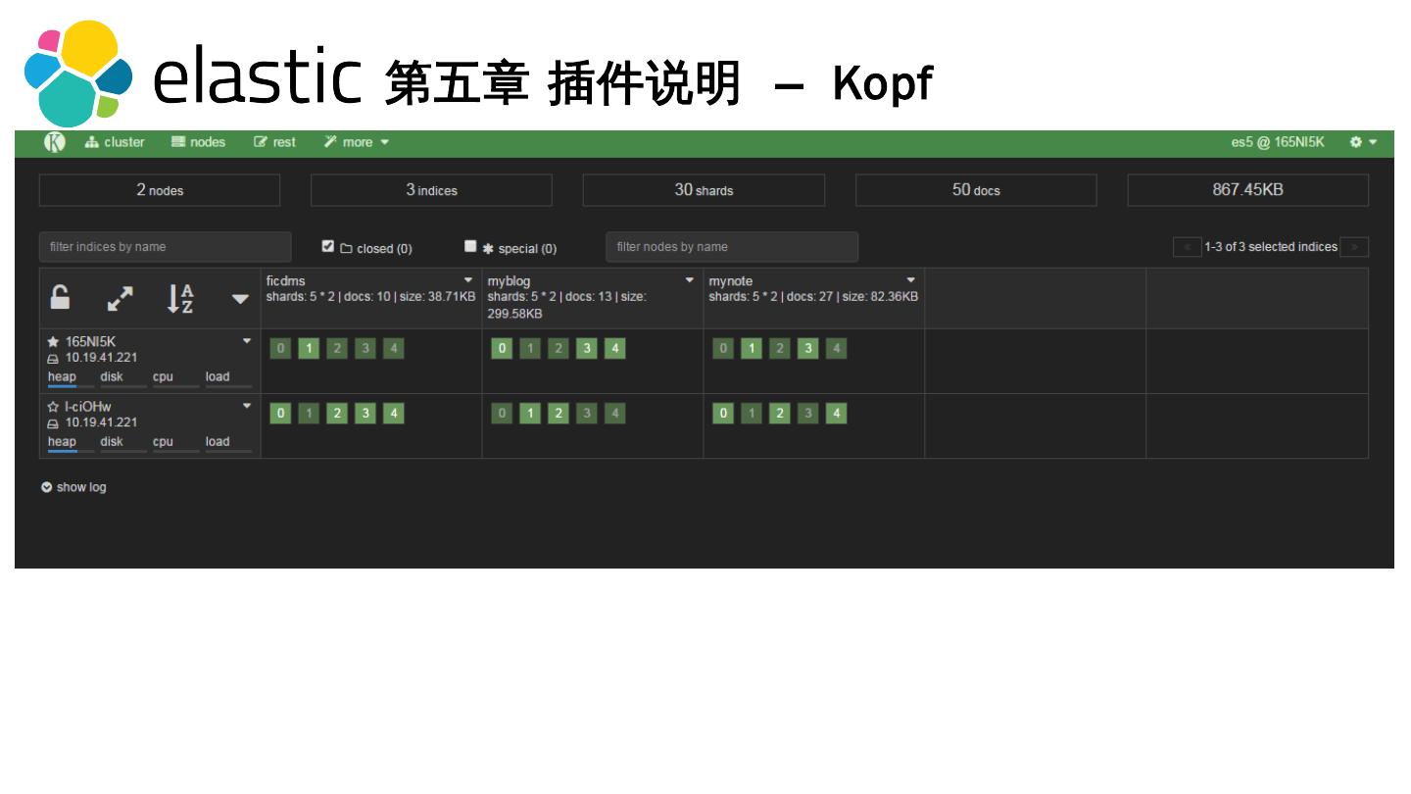The height and width of the screenshot is (794, 1411).
Task: Open the 165NI5K node dropdown
Action: point(247,341)
